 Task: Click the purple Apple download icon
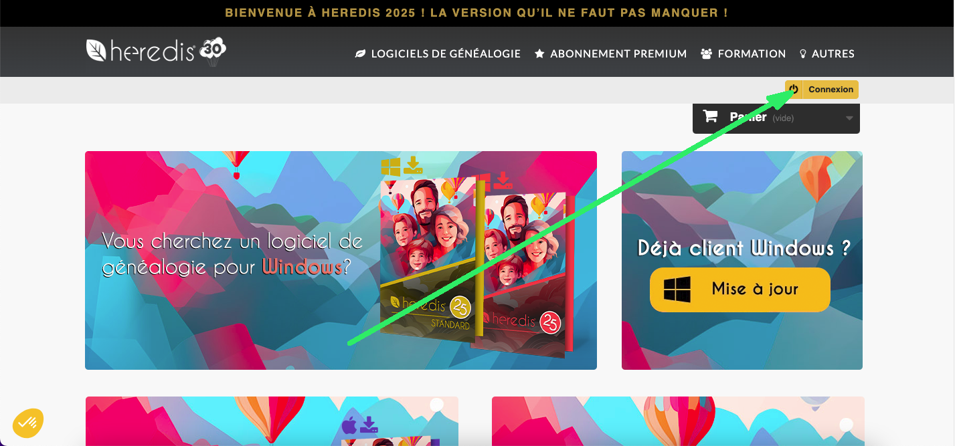tap(360, 425)
